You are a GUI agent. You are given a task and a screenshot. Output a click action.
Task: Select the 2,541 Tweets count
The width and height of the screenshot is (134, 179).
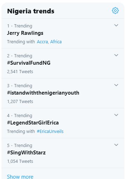(20, 72)
